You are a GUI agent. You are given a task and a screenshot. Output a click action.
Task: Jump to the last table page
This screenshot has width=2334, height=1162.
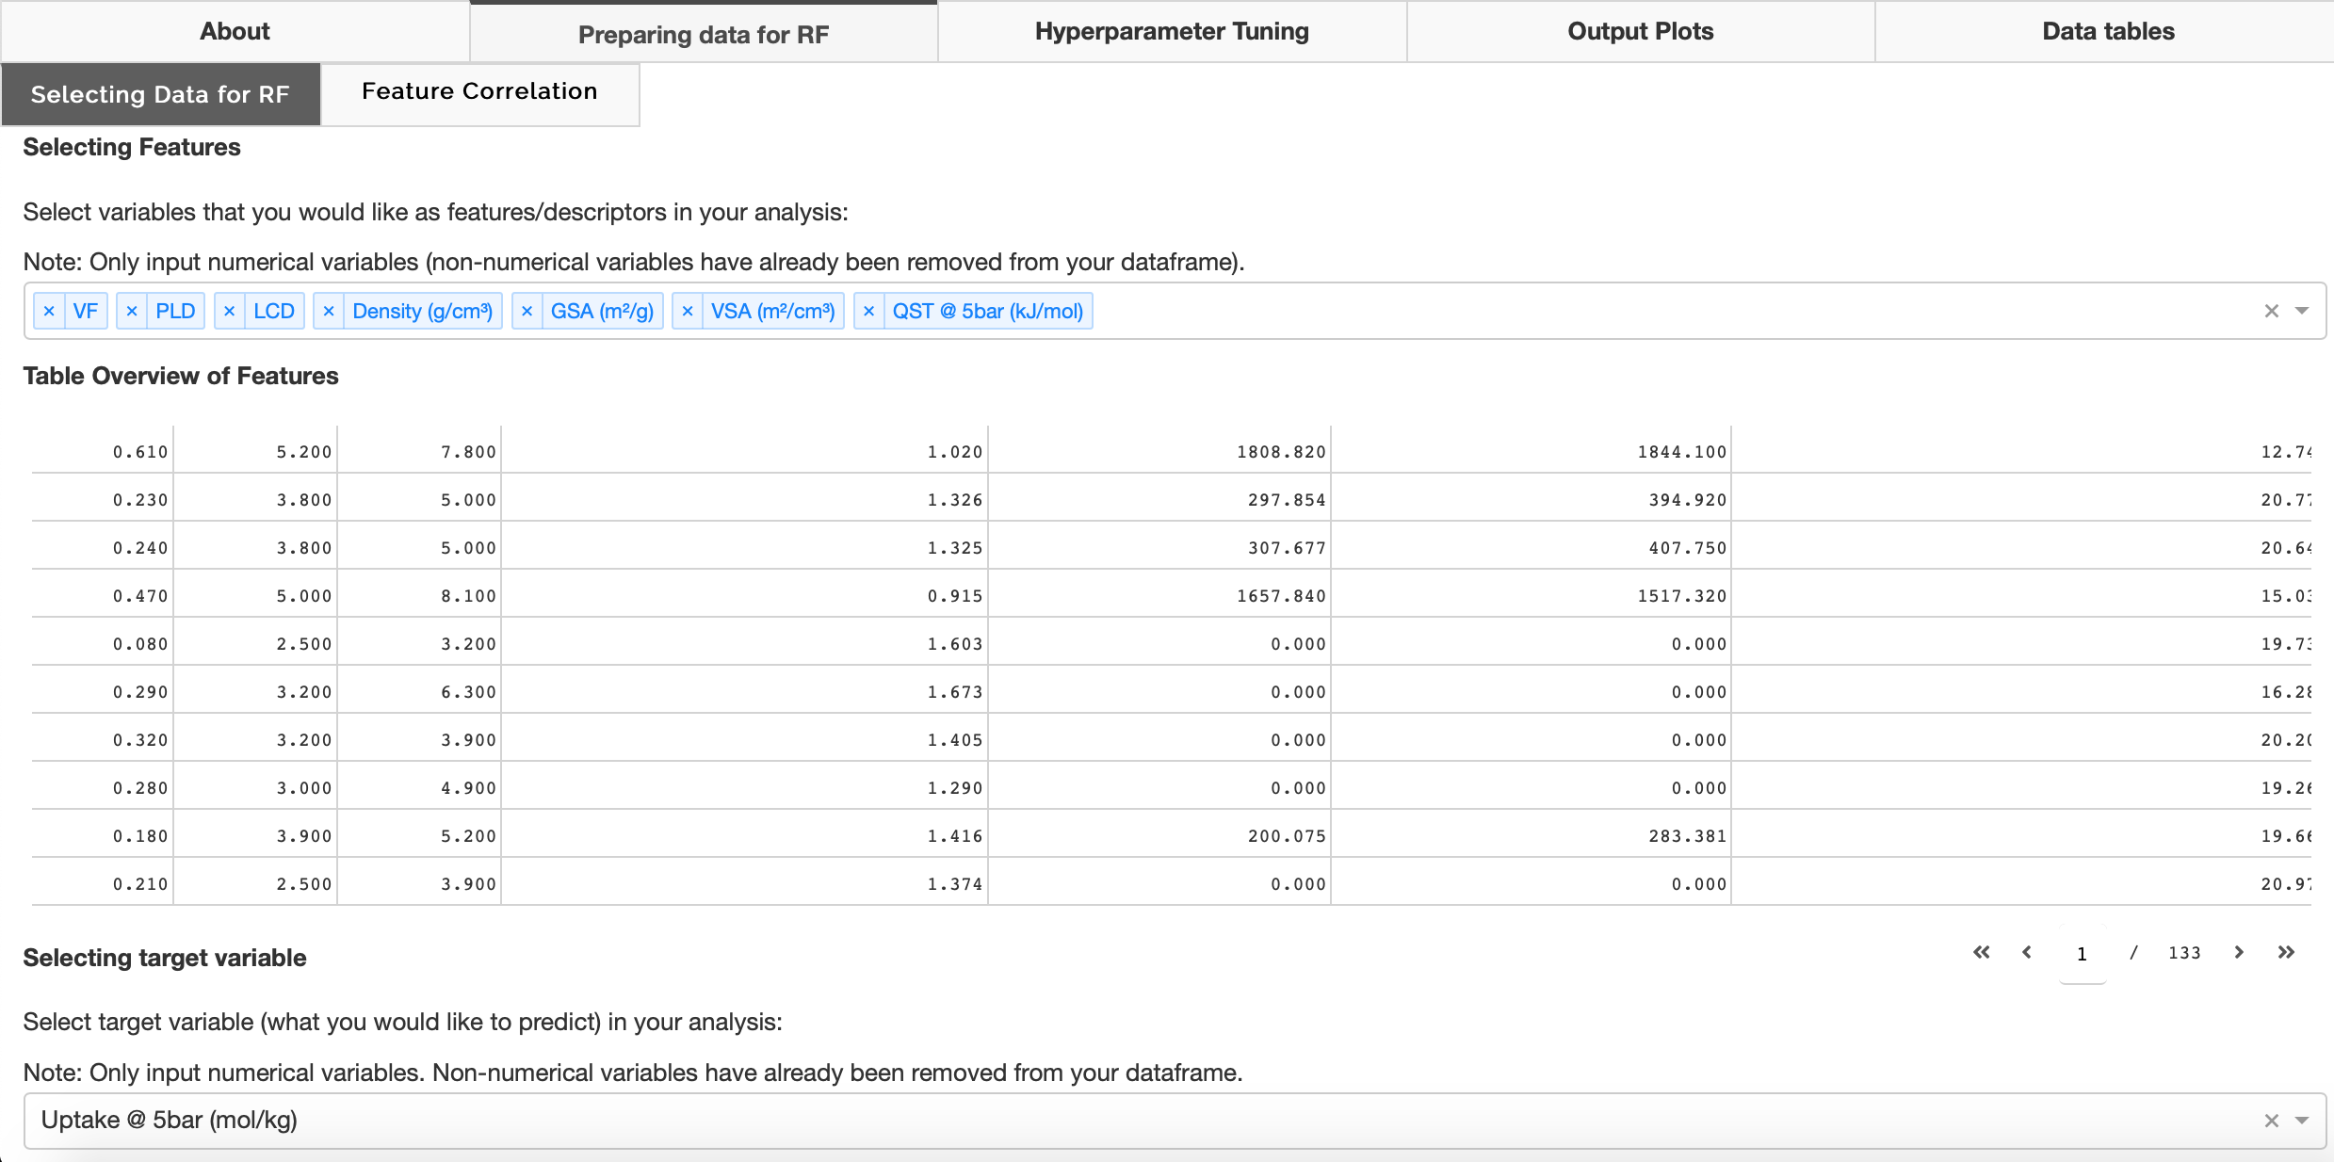tap(2286, 953)
